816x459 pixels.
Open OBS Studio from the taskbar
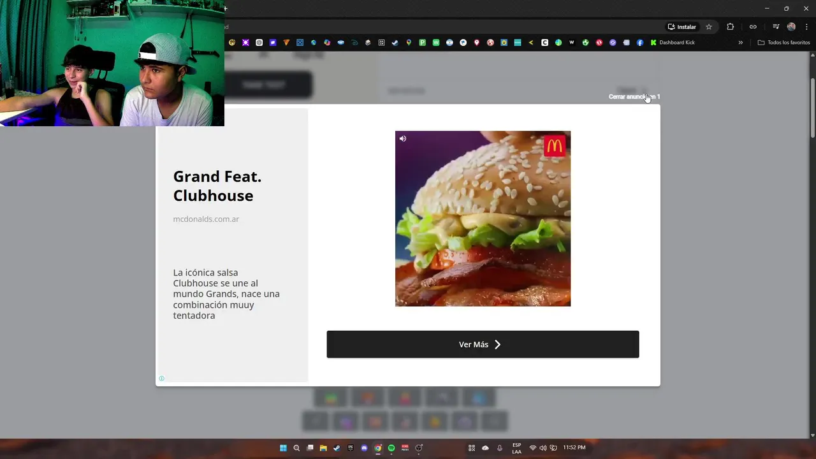click(x=418, y=448)
